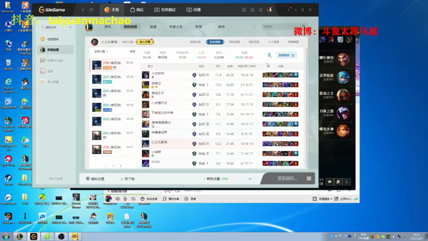Open the 失败 match dated 06-07
Viewport: 428px width, 241px height.
click(x=113, y=149)
